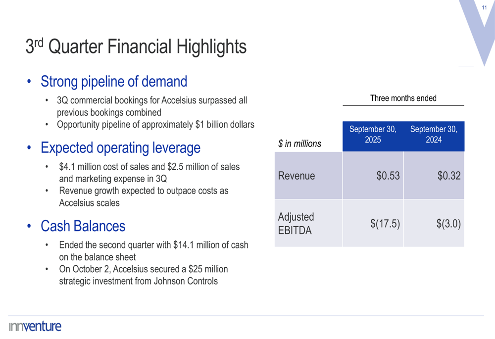Viewport: 495px width, 339px height.
Task: Click the Expected operating leverage heading
Action: tap(120, 147)
